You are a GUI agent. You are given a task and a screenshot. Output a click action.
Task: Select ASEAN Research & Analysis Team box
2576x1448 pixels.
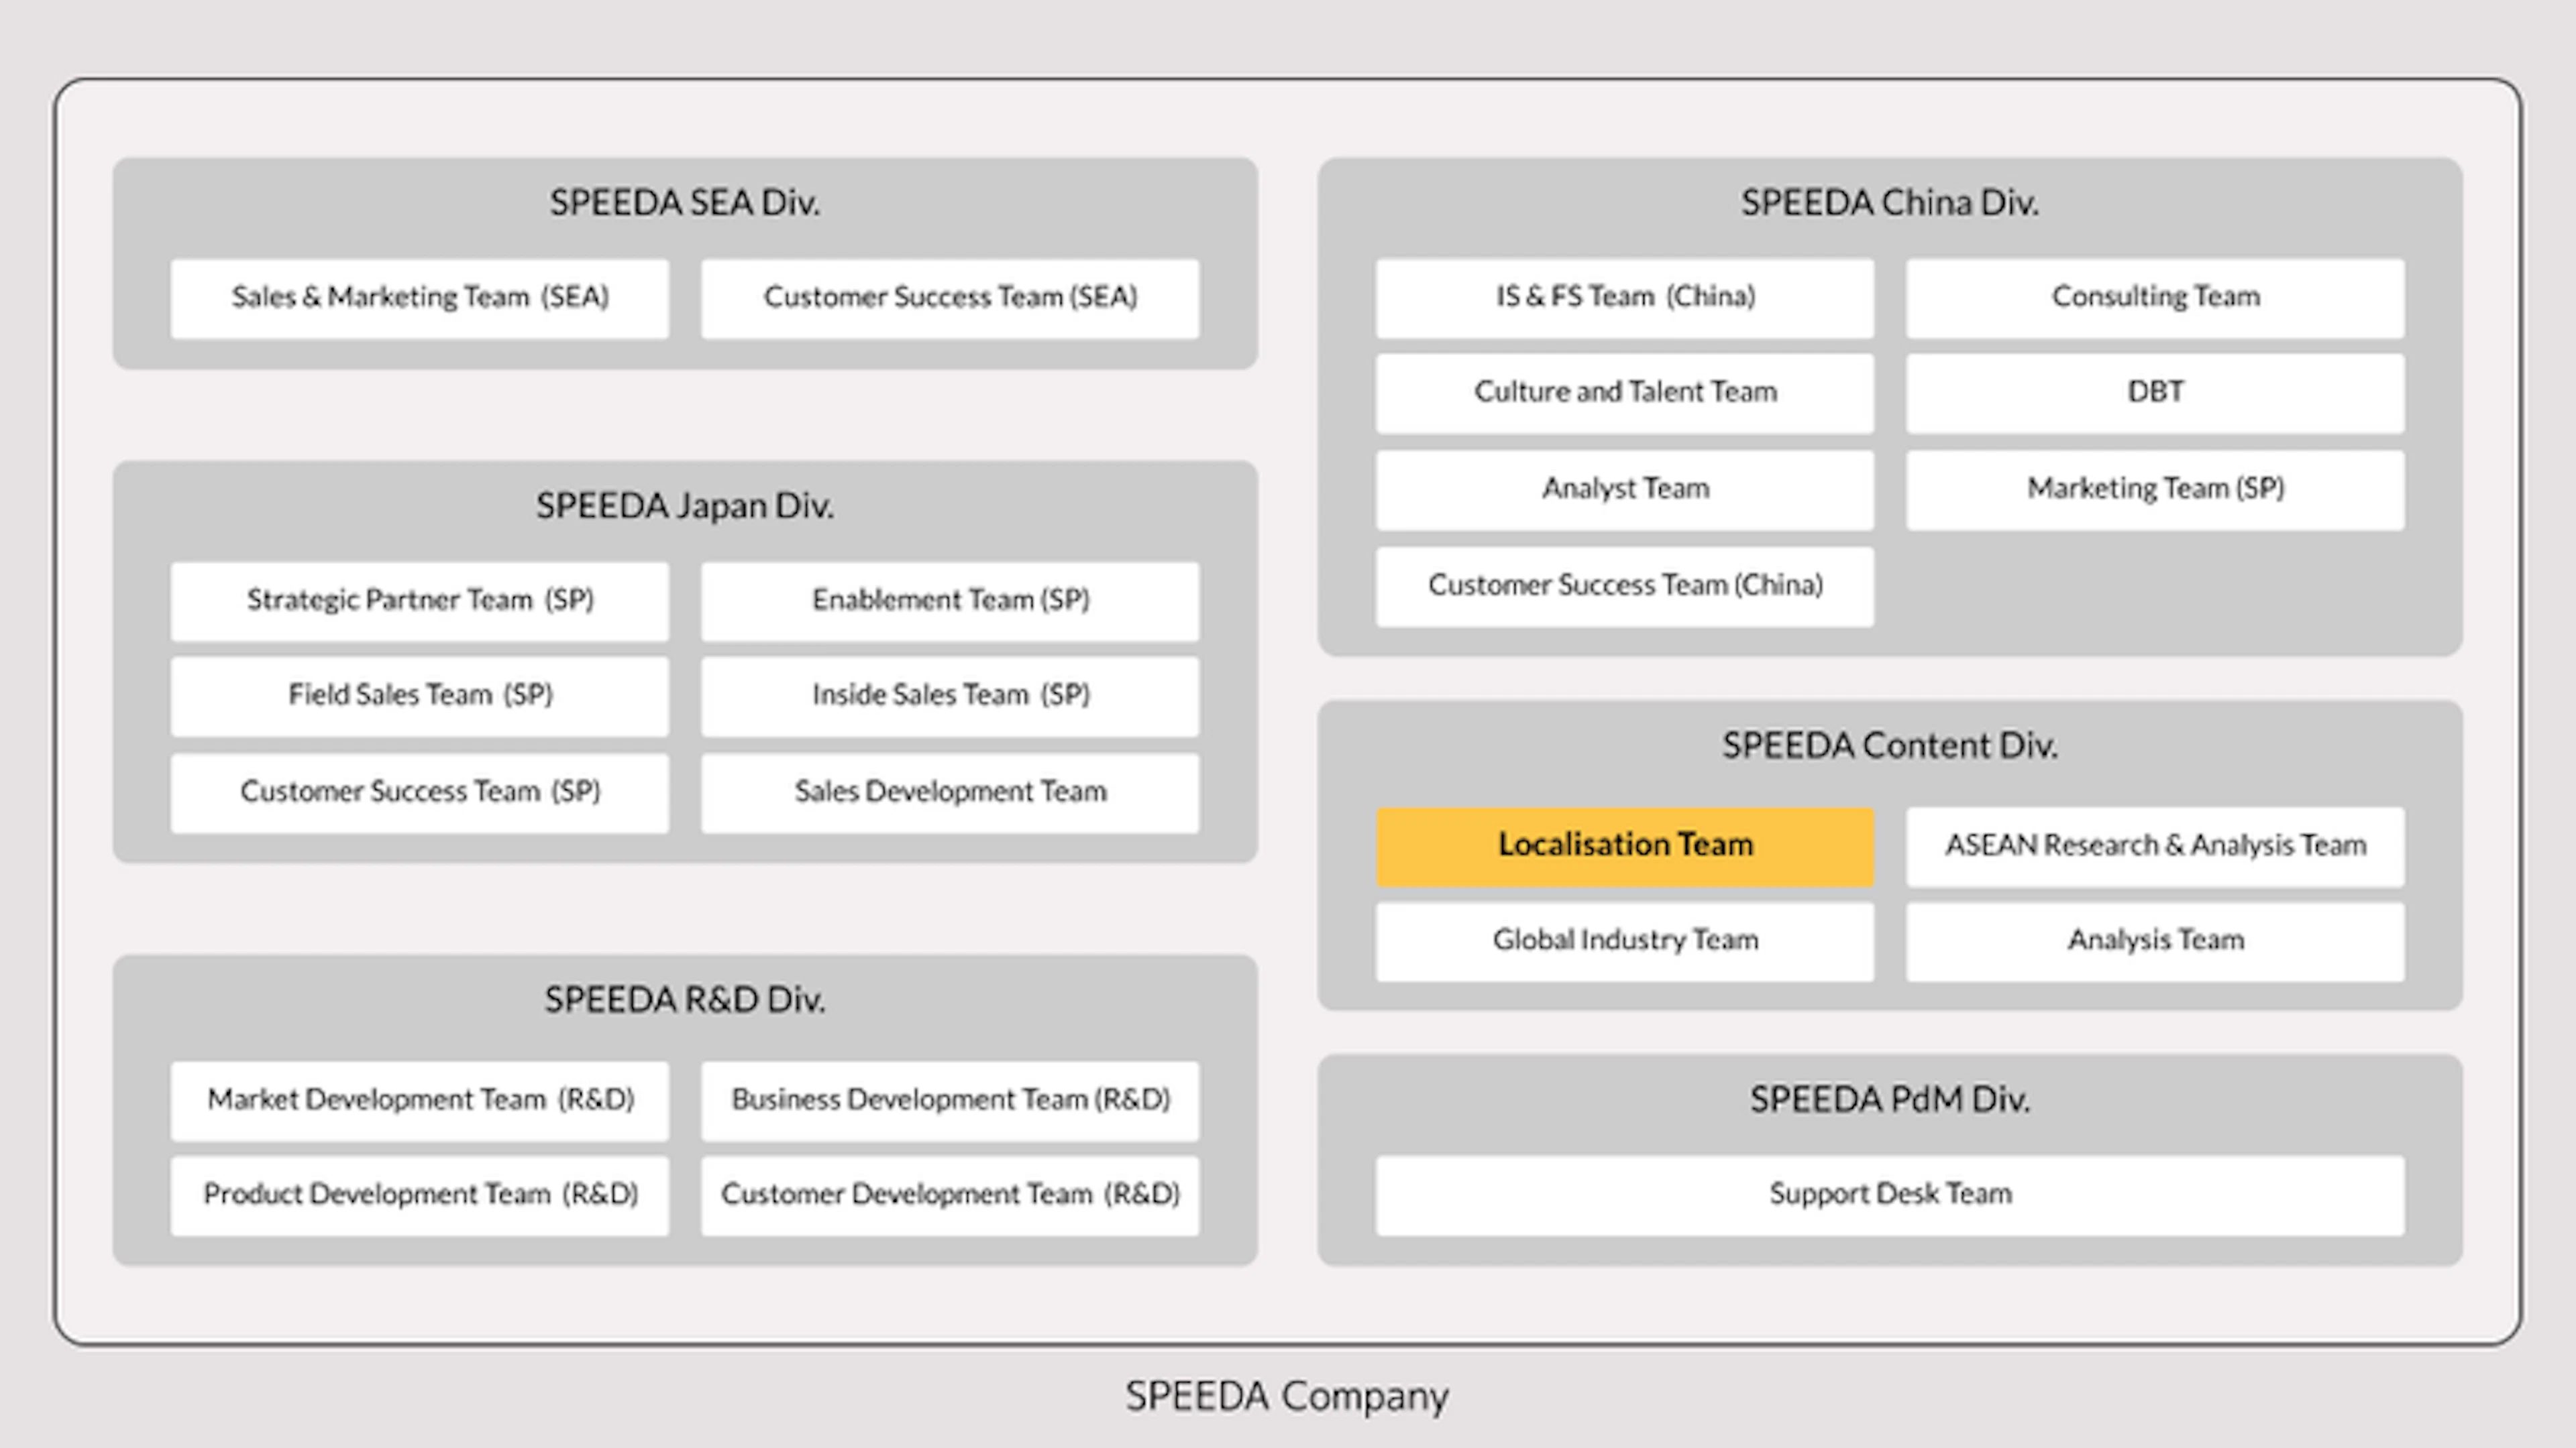click(x=2155, y=847)
